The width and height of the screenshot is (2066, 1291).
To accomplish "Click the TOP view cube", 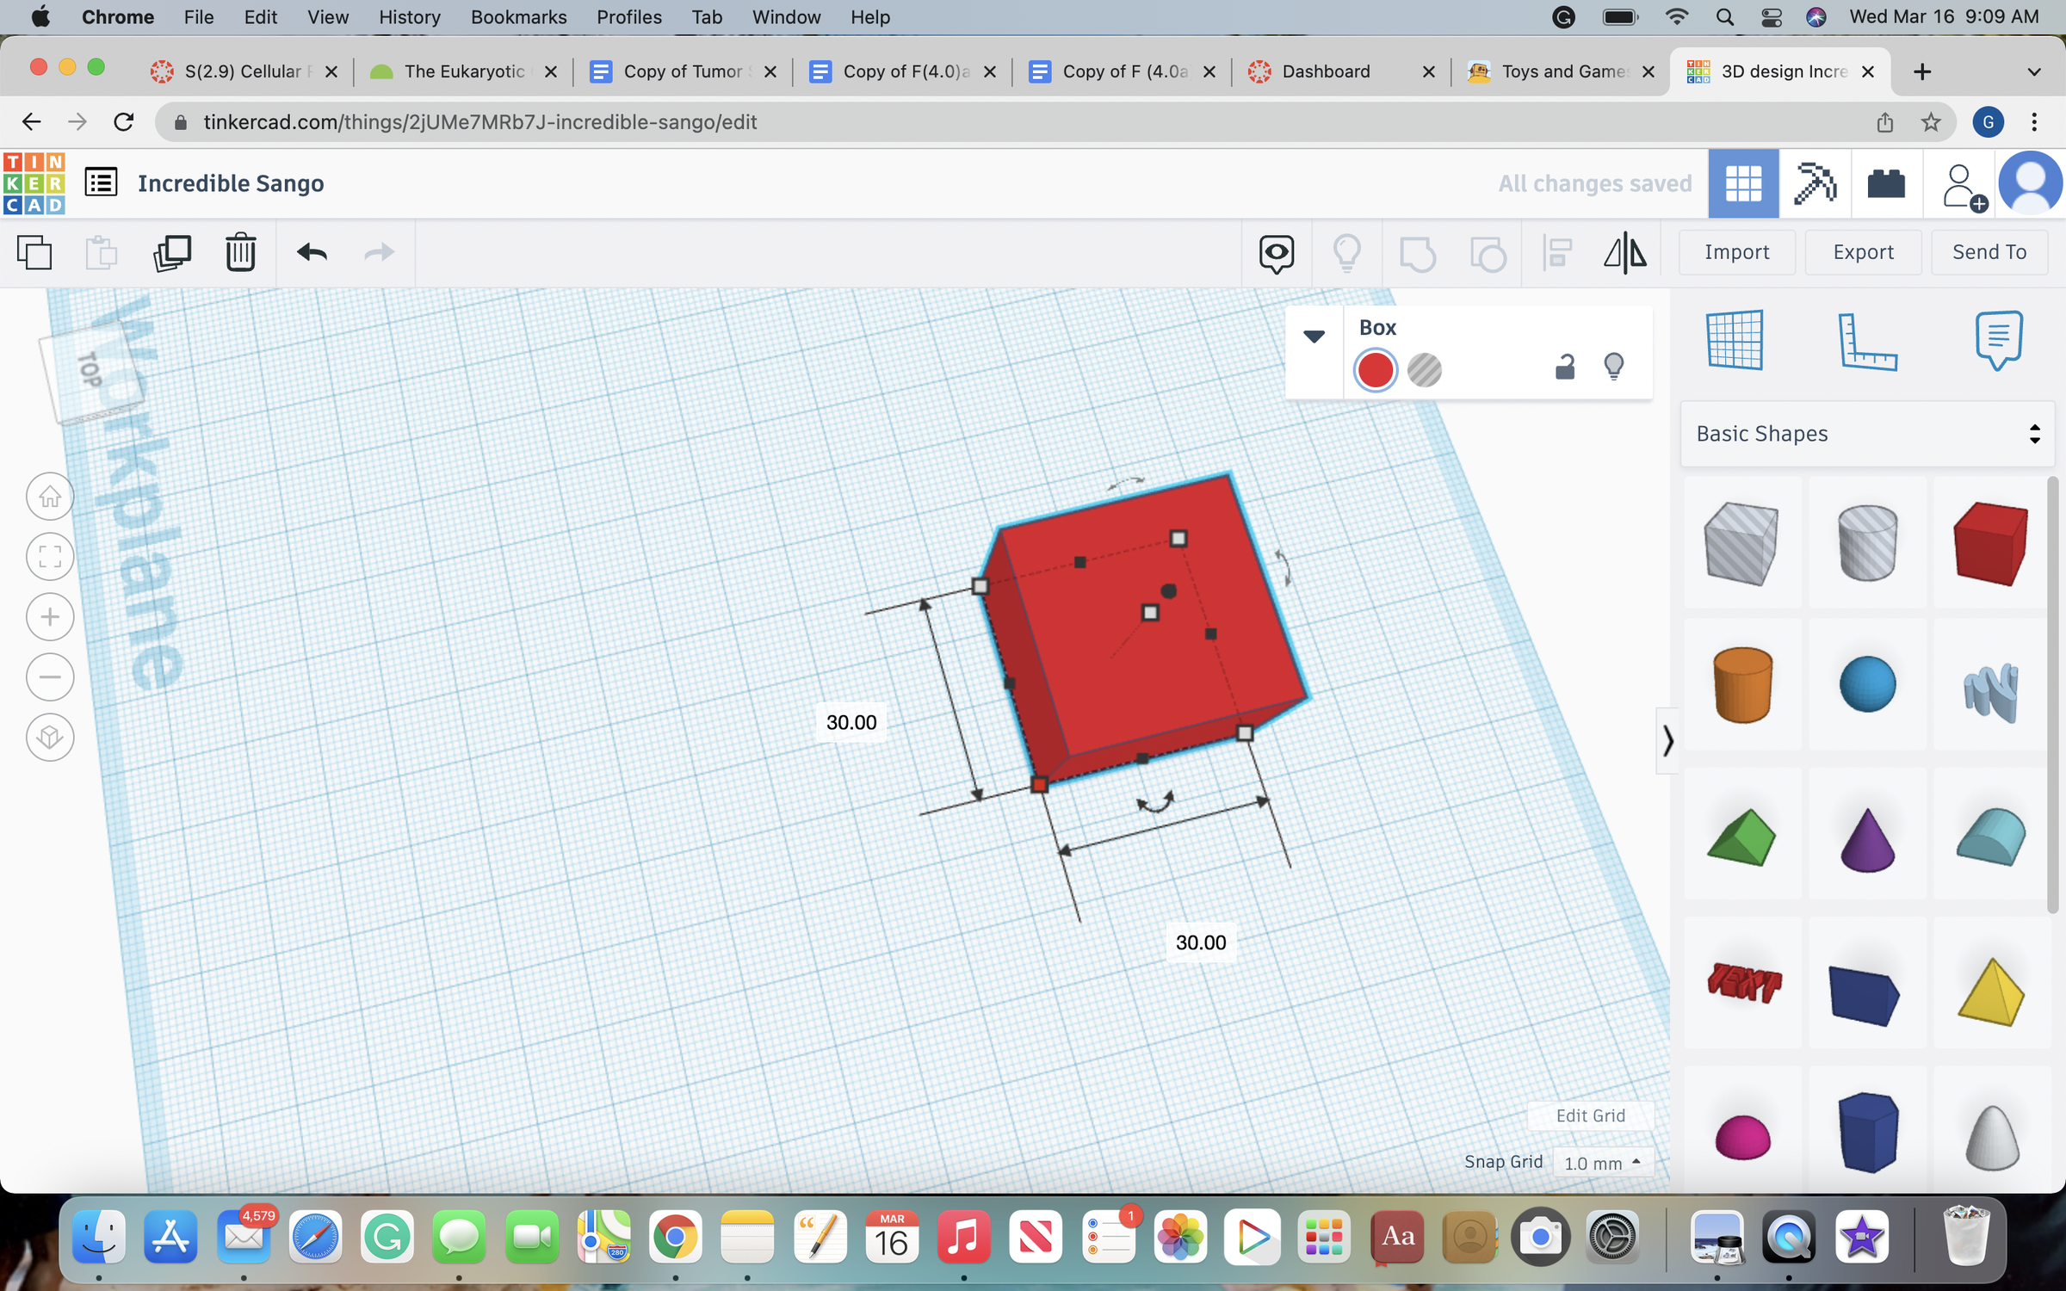I will pyautogui.click(x=92, y=371).
